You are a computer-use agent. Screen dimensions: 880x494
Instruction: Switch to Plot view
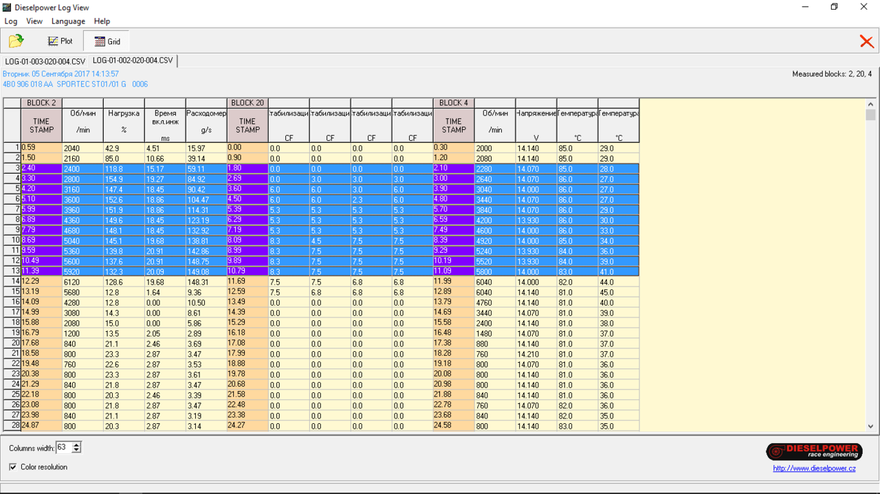[x=60, y=41]
